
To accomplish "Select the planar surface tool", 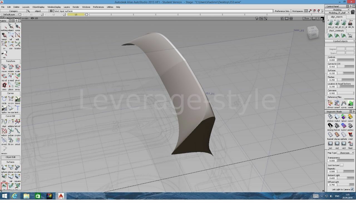I will (11, 168).
